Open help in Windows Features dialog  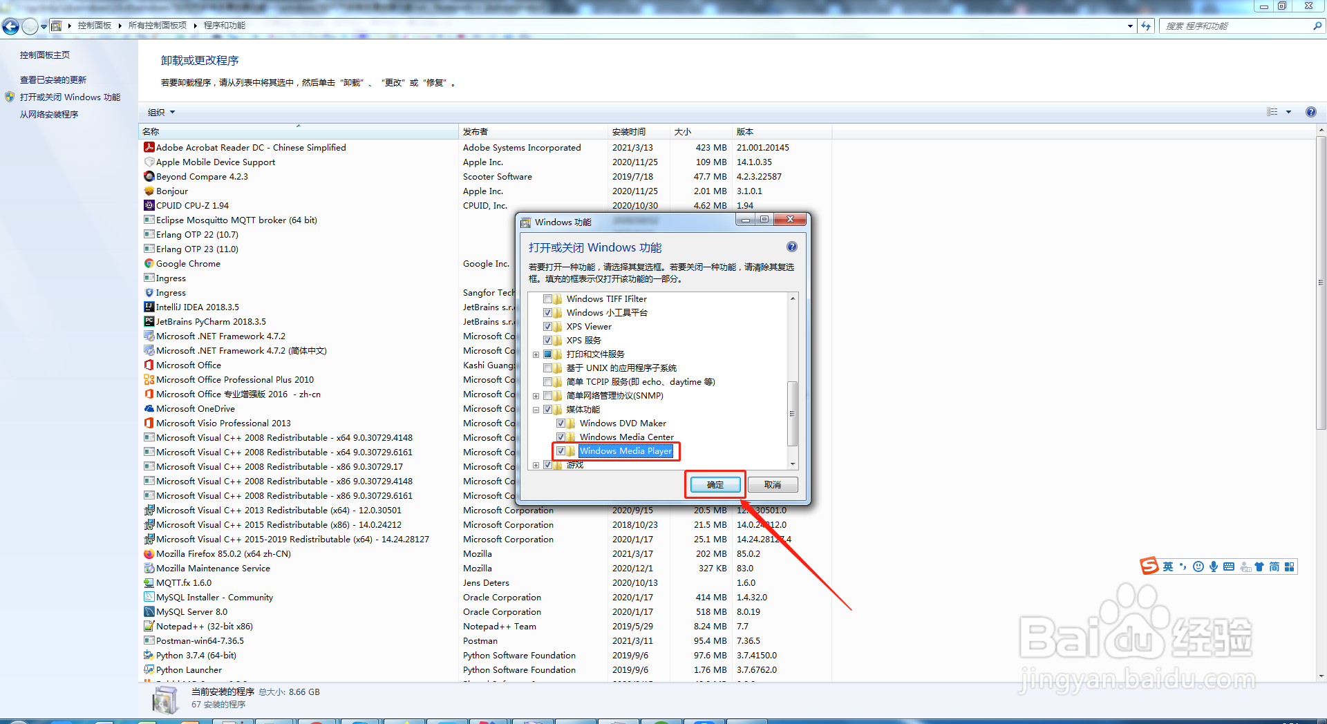coord(792,247)
